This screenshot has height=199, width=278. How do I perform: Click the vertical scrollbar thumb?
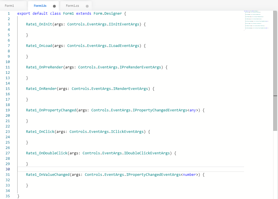(275, 71)
